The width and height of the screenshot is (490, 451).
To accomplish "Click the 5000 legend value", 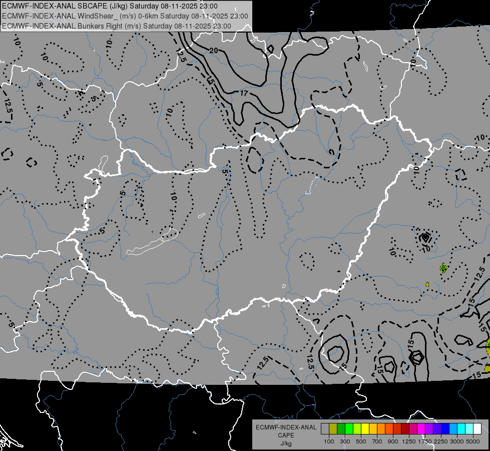I will [x=473, y=441].
